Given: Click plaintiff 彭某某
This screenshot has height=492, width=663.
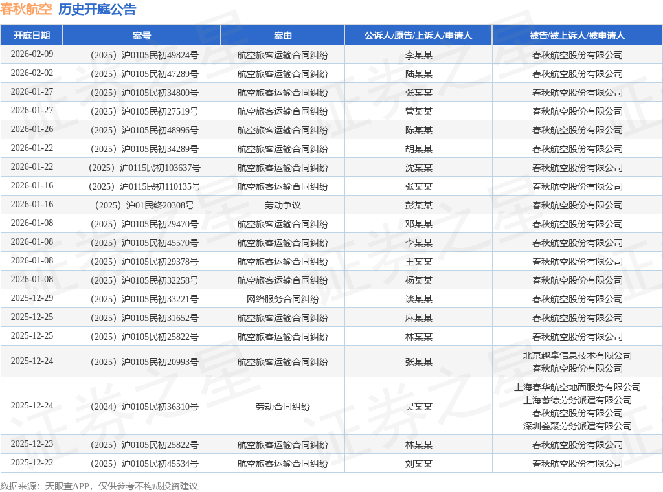Looking at the screenshot, I should tap(419, 205).
